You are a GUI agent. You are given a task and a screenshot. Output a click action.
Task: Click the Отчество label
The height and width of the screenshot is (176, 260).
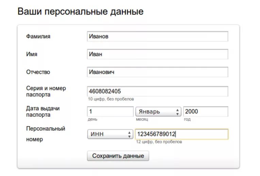click(38, 72)
